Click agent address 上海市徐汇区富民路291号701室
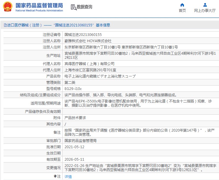The image size is (219, 180). pos(90,70)
